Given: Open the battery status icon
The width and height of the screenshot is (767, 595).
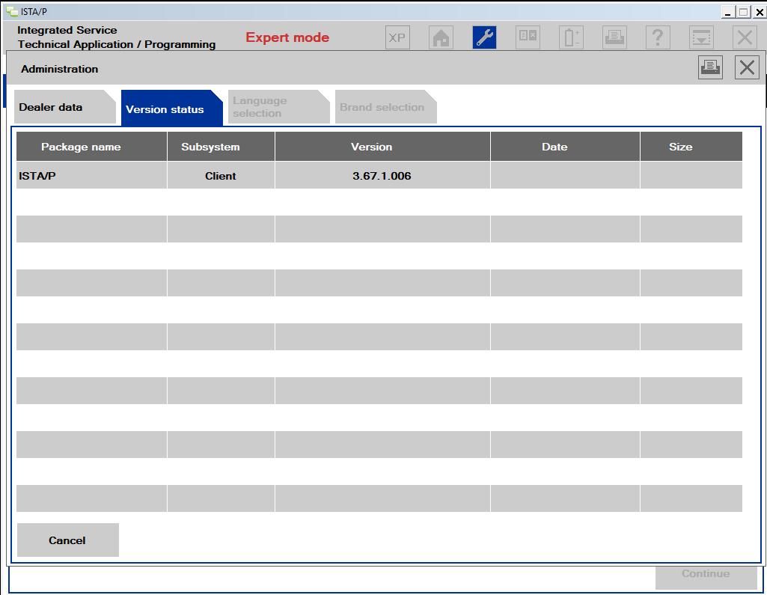Looking at the screenshot, I should coord(571,37).
